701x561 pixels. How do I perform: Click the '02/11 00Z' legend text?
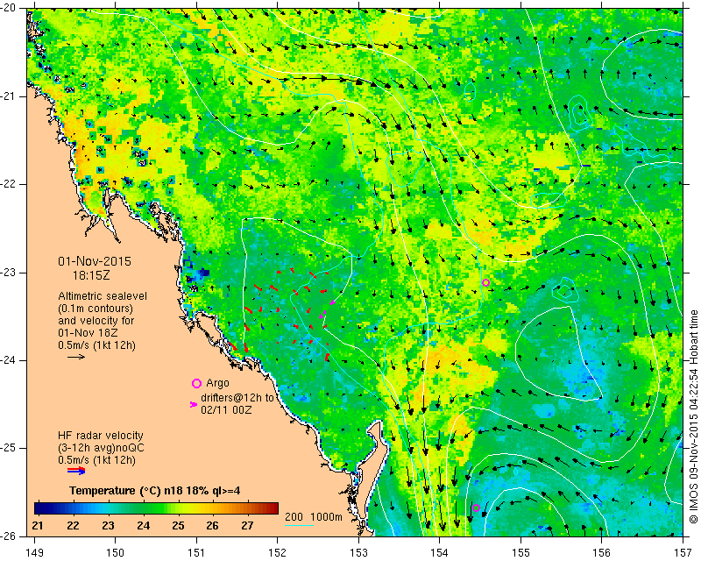click(x=226, y=409)
